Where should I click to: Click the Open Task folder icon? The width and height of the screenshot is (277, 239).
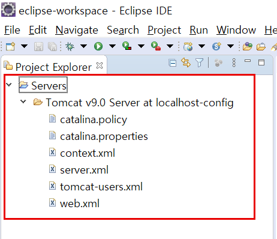pos(261,47)
